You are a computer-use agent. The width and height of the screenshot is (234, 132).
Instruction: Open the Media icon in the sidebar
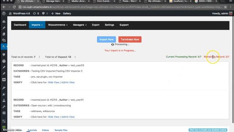point(4,40)
